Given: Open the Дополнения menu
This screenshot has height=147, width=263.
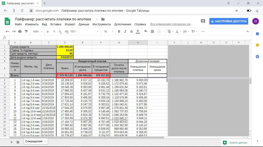Looking at the screenshot, I should coord(123,24).
